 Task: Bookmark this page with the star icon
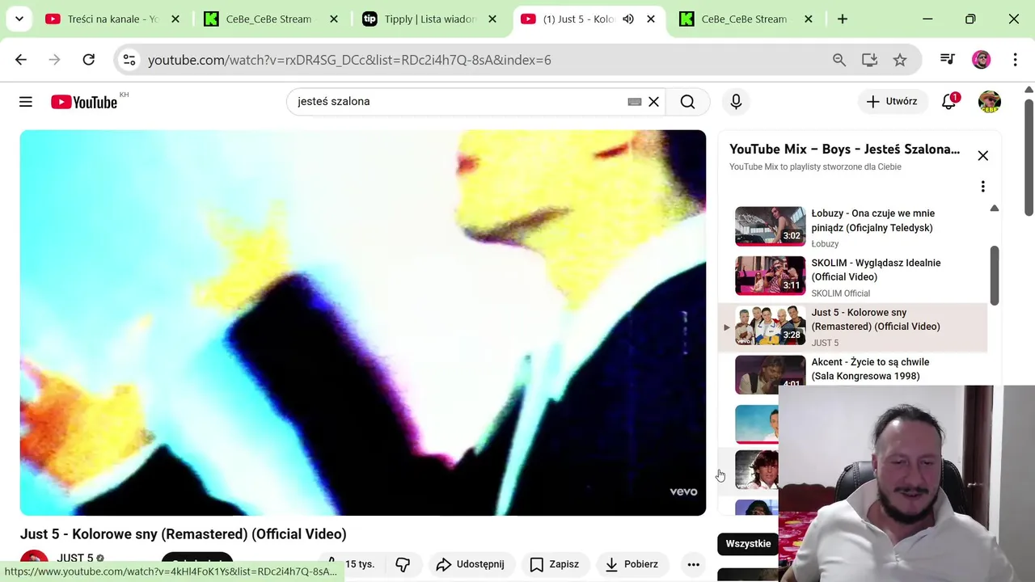[900, 59]
